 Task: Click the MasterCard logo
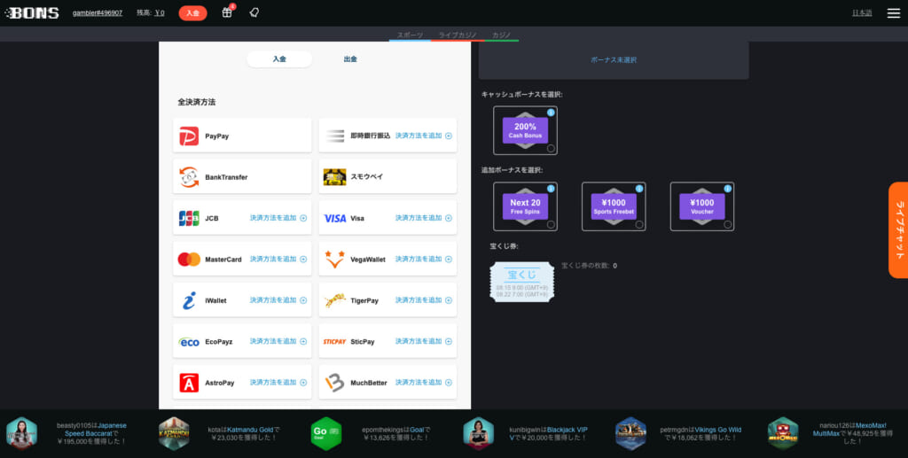coord(189,259)
